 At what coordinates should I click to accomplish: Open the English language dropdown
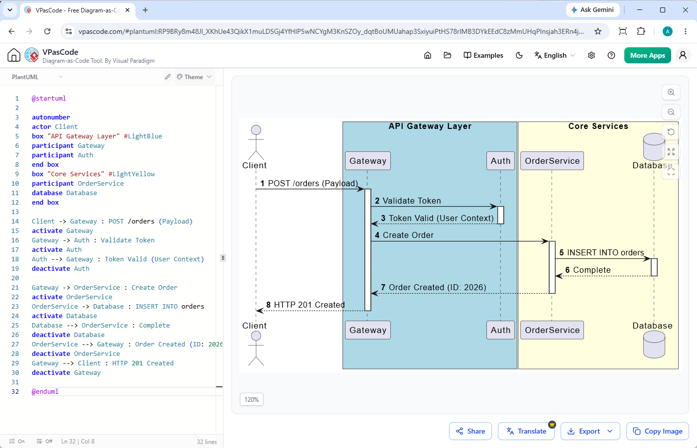555,55
